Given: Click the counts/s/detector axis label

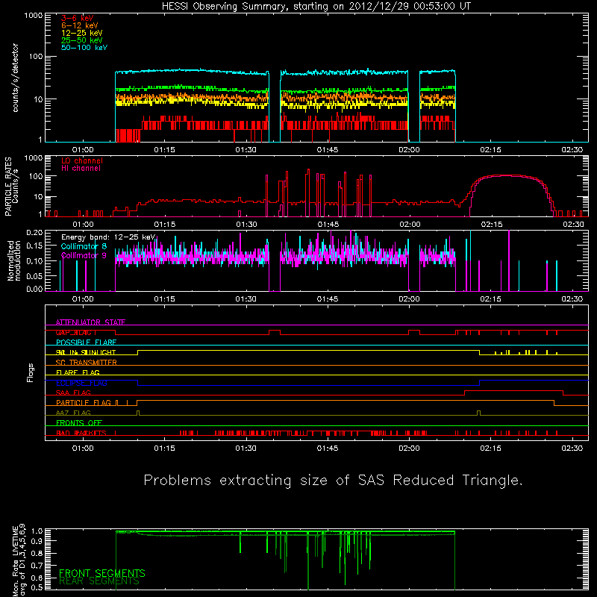Looking at the screenshot, I should point(16,78).
